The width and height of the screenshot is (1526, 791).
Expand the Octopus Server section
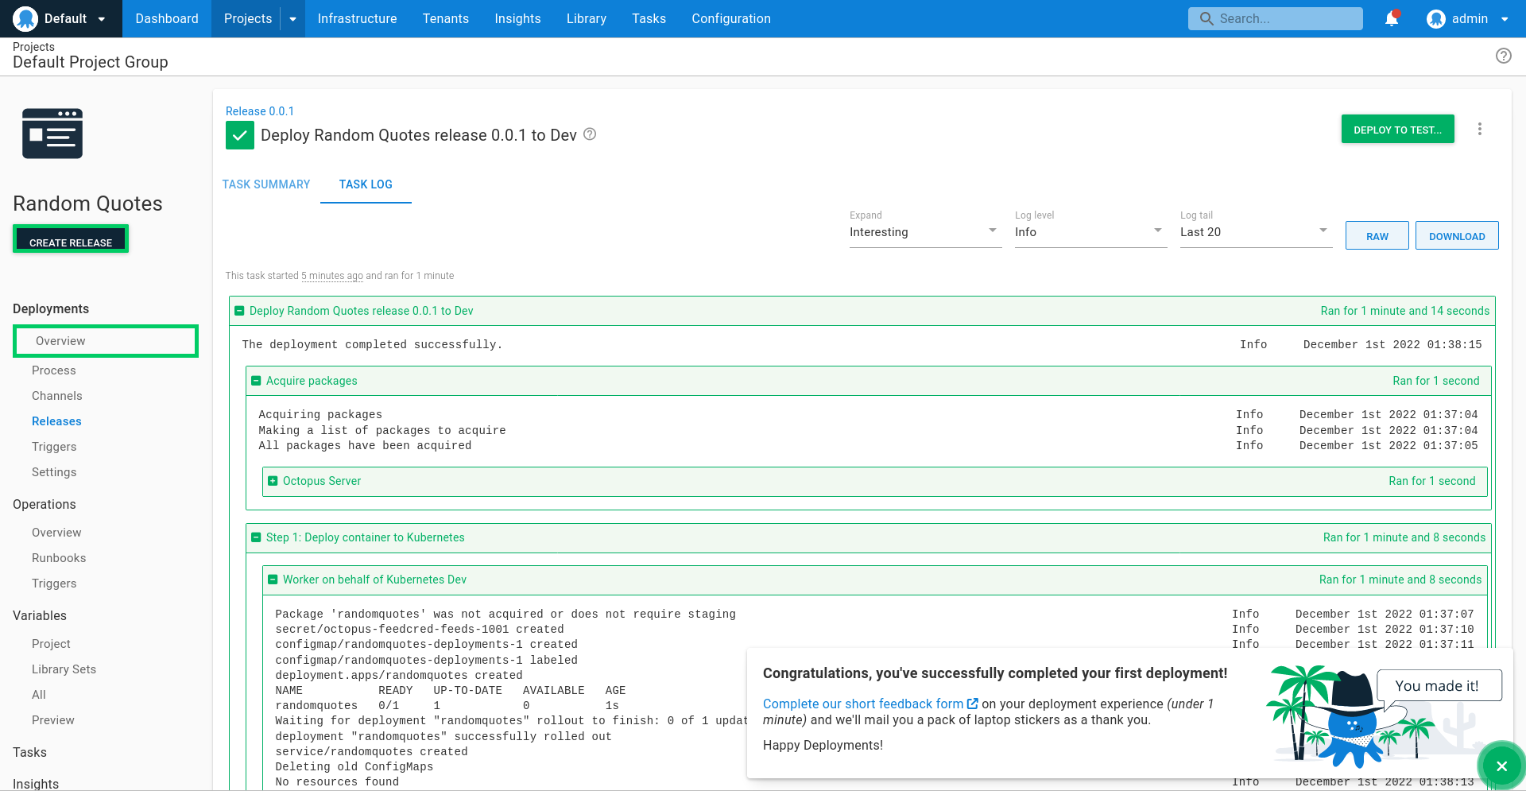click(x=273, y=481)
